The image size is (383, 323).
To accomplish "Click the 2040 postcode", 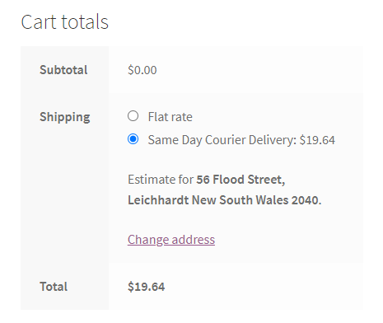I will (x=306, y=200).
